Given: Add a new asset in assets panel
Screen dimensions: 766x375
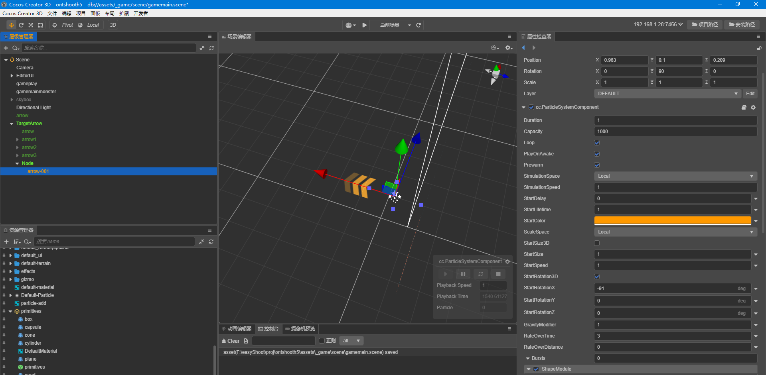Looking at the screenshot, I should coord(6,242).
